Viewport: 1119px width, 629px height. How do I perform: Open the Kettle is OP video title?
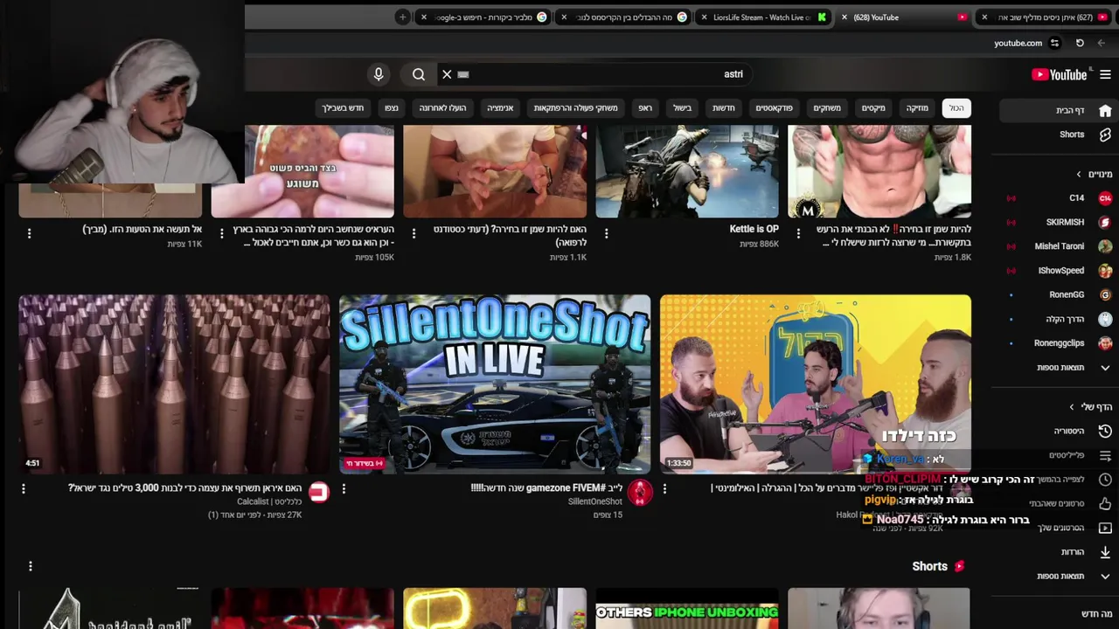[x=754, y=229]
